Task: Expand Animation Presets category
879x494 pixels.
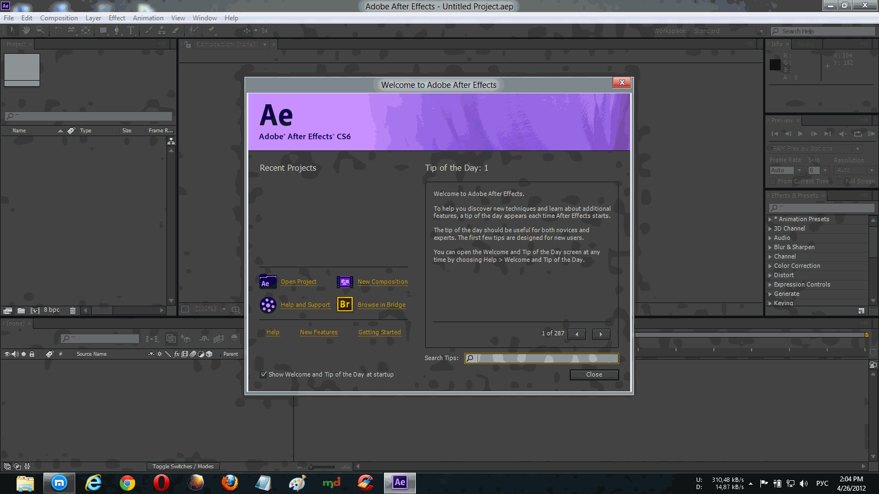Action: [770, 219]
